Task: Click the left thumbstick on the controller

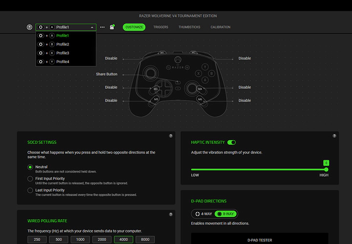Action: [x=150, y=73]
